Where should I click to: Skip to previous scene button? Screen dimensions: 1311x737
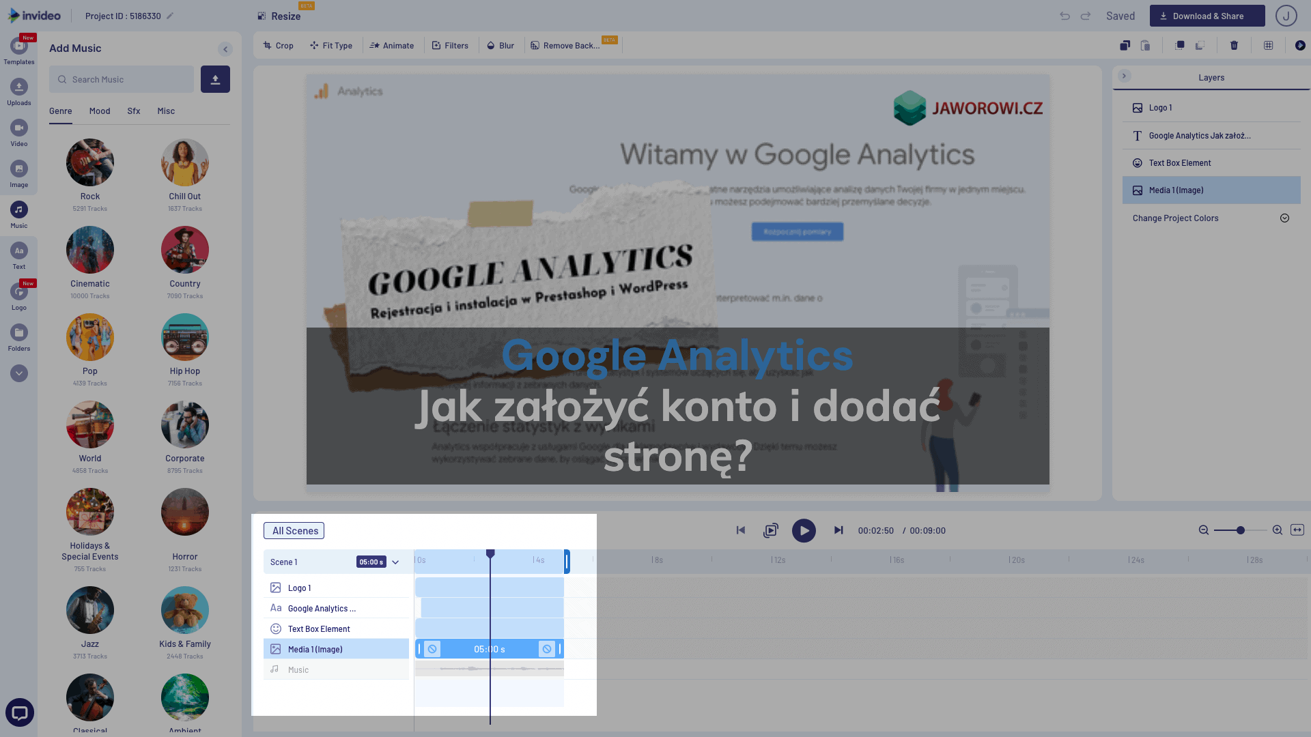tap(741, 530)
